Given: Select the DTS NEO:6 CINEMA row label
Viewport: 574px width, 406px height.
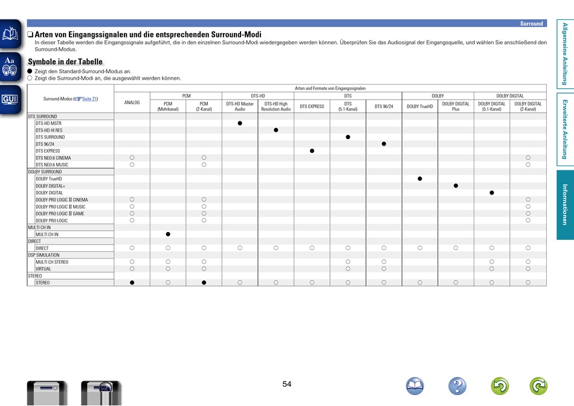Looking at the screenshot, I should point(53,158).
